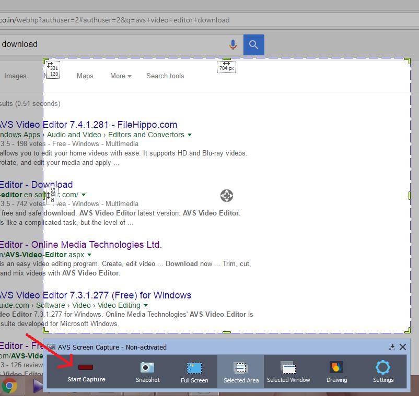
Task: Open the Images search tab
Action: point(15,76)
